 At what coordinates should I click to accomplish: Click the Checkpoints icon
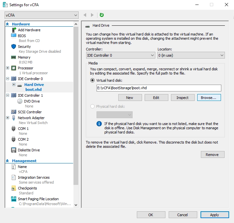click(x=13, y=188)
